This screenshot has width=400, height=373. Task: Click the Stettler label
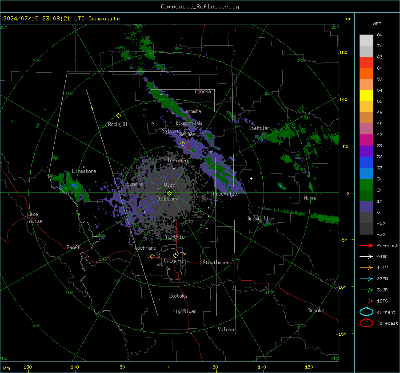click(x=259, y=128)
